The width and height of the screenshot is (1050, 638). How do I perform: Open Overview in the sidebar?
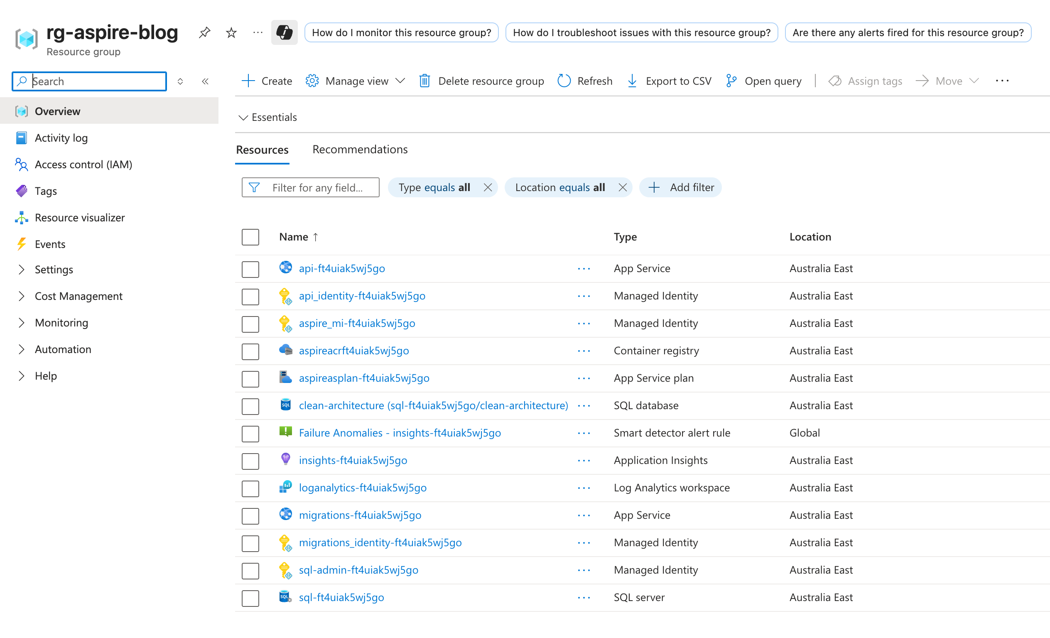coord(109,111)
